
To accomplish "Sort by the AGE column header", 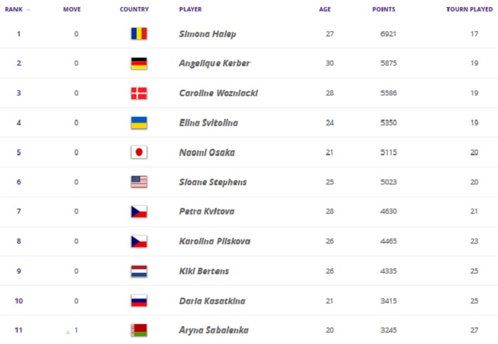I will point(324,10).
